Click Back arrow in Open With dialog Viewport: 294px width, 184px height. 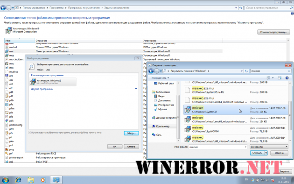point(151,71)
